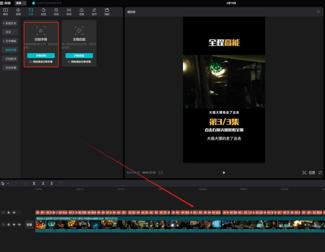Image resolution: width=325 pixels, height=252 pixels.
Task: Open the 音频 audio panel
Action: click(x=18, y=12)
